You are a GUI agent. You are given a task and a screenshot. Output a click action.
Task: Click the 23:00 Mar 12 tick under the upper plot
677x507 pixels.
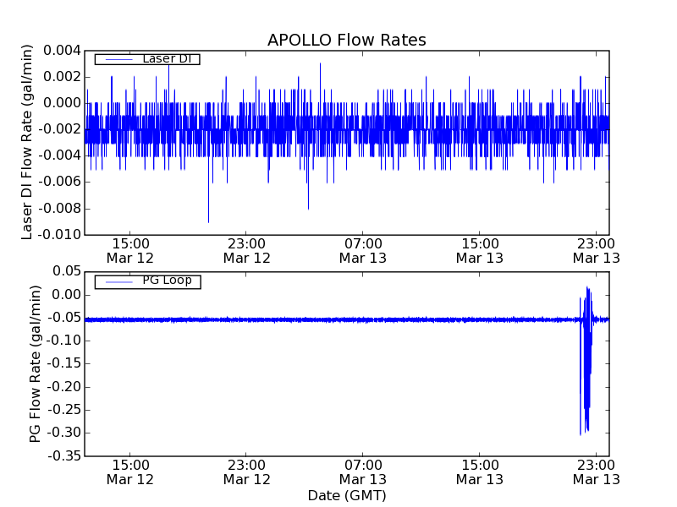click(x=246, y=251)
